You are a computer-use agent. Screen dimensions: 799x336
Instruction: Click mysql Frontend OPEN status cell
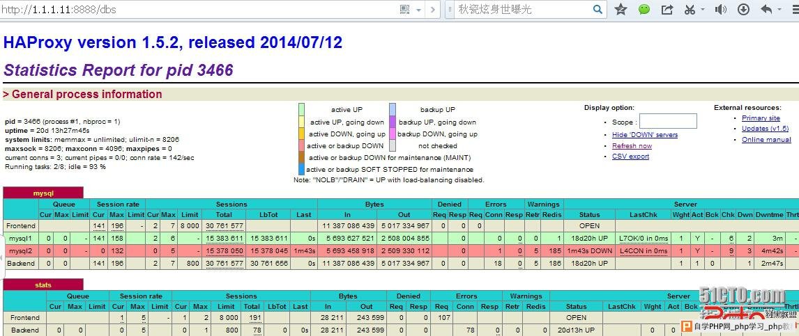tap(590, 225)
